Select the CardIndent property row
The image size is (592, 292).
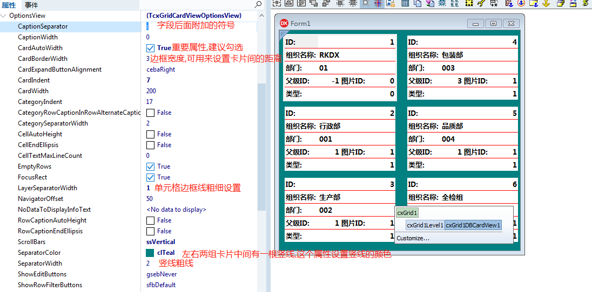pyautogui.click(x=70, y=80)
